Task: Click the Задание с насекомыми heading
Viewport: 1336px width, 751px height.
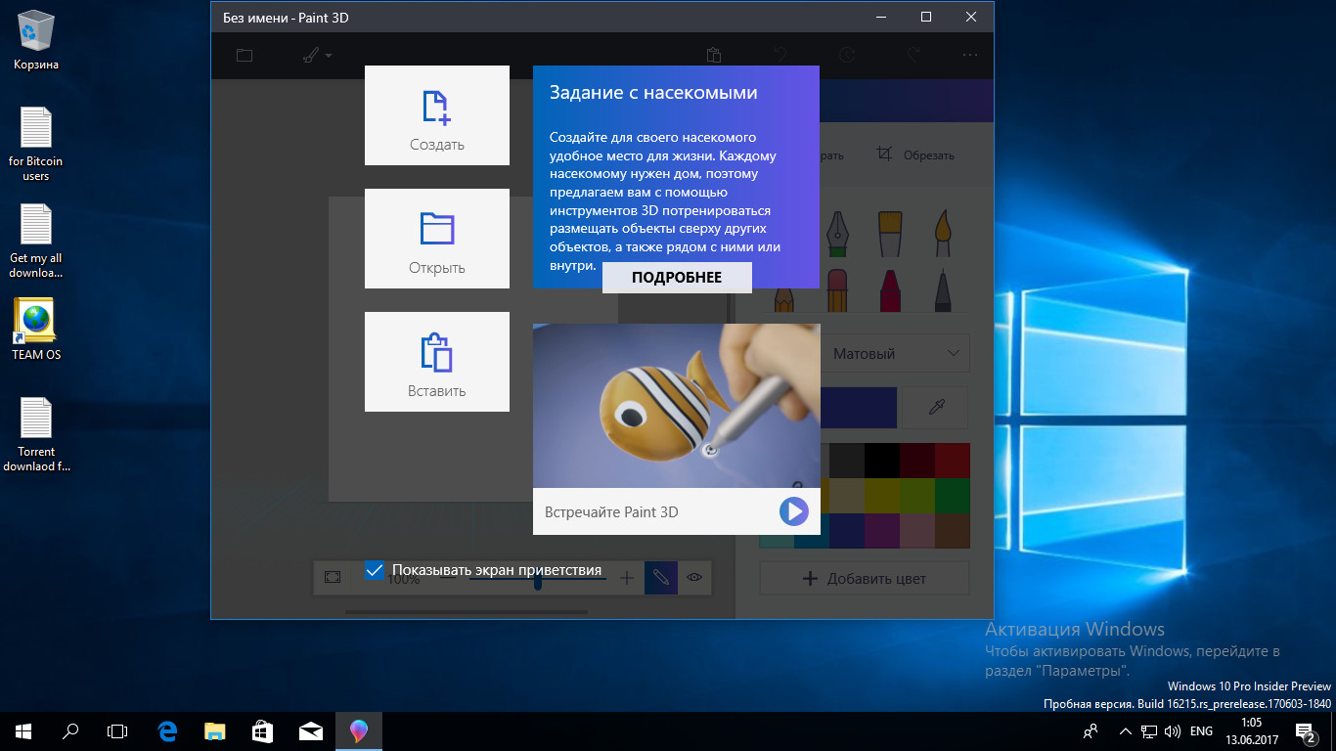Action: [653, 93]
